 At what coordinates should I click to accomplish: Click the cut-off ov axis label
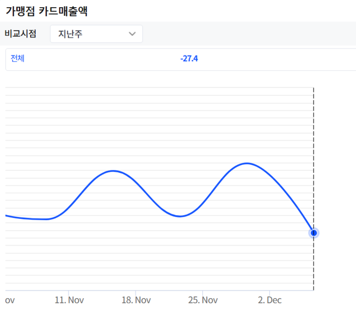click(10, 300)
